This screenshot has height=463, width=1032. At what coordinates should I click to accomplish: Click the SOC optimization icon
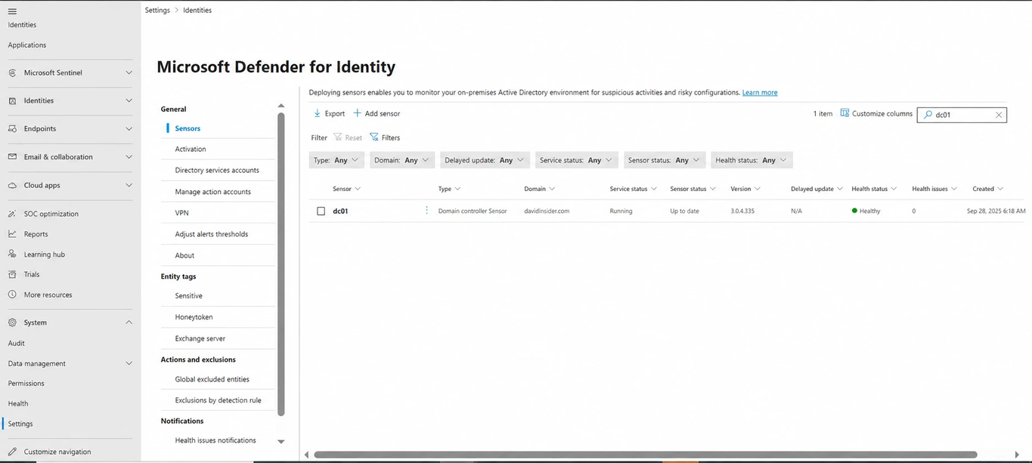click(12, 214)
